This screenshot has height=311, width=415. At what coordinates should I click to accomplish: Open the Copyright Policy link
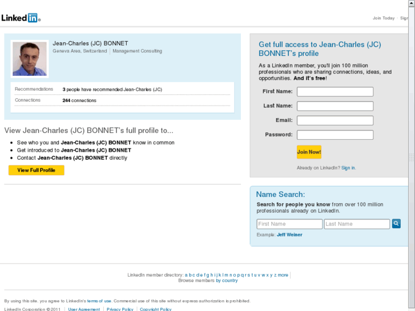click(x=156, y=309)
